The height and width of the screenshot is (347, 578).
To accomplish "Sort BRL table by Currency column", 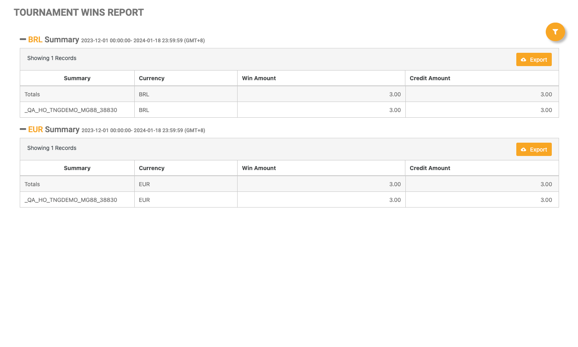I will coord(152,78).
